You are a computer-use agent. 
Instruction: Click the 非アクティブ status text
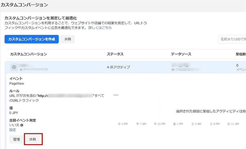pyautogui.click(x=120, y=67)
